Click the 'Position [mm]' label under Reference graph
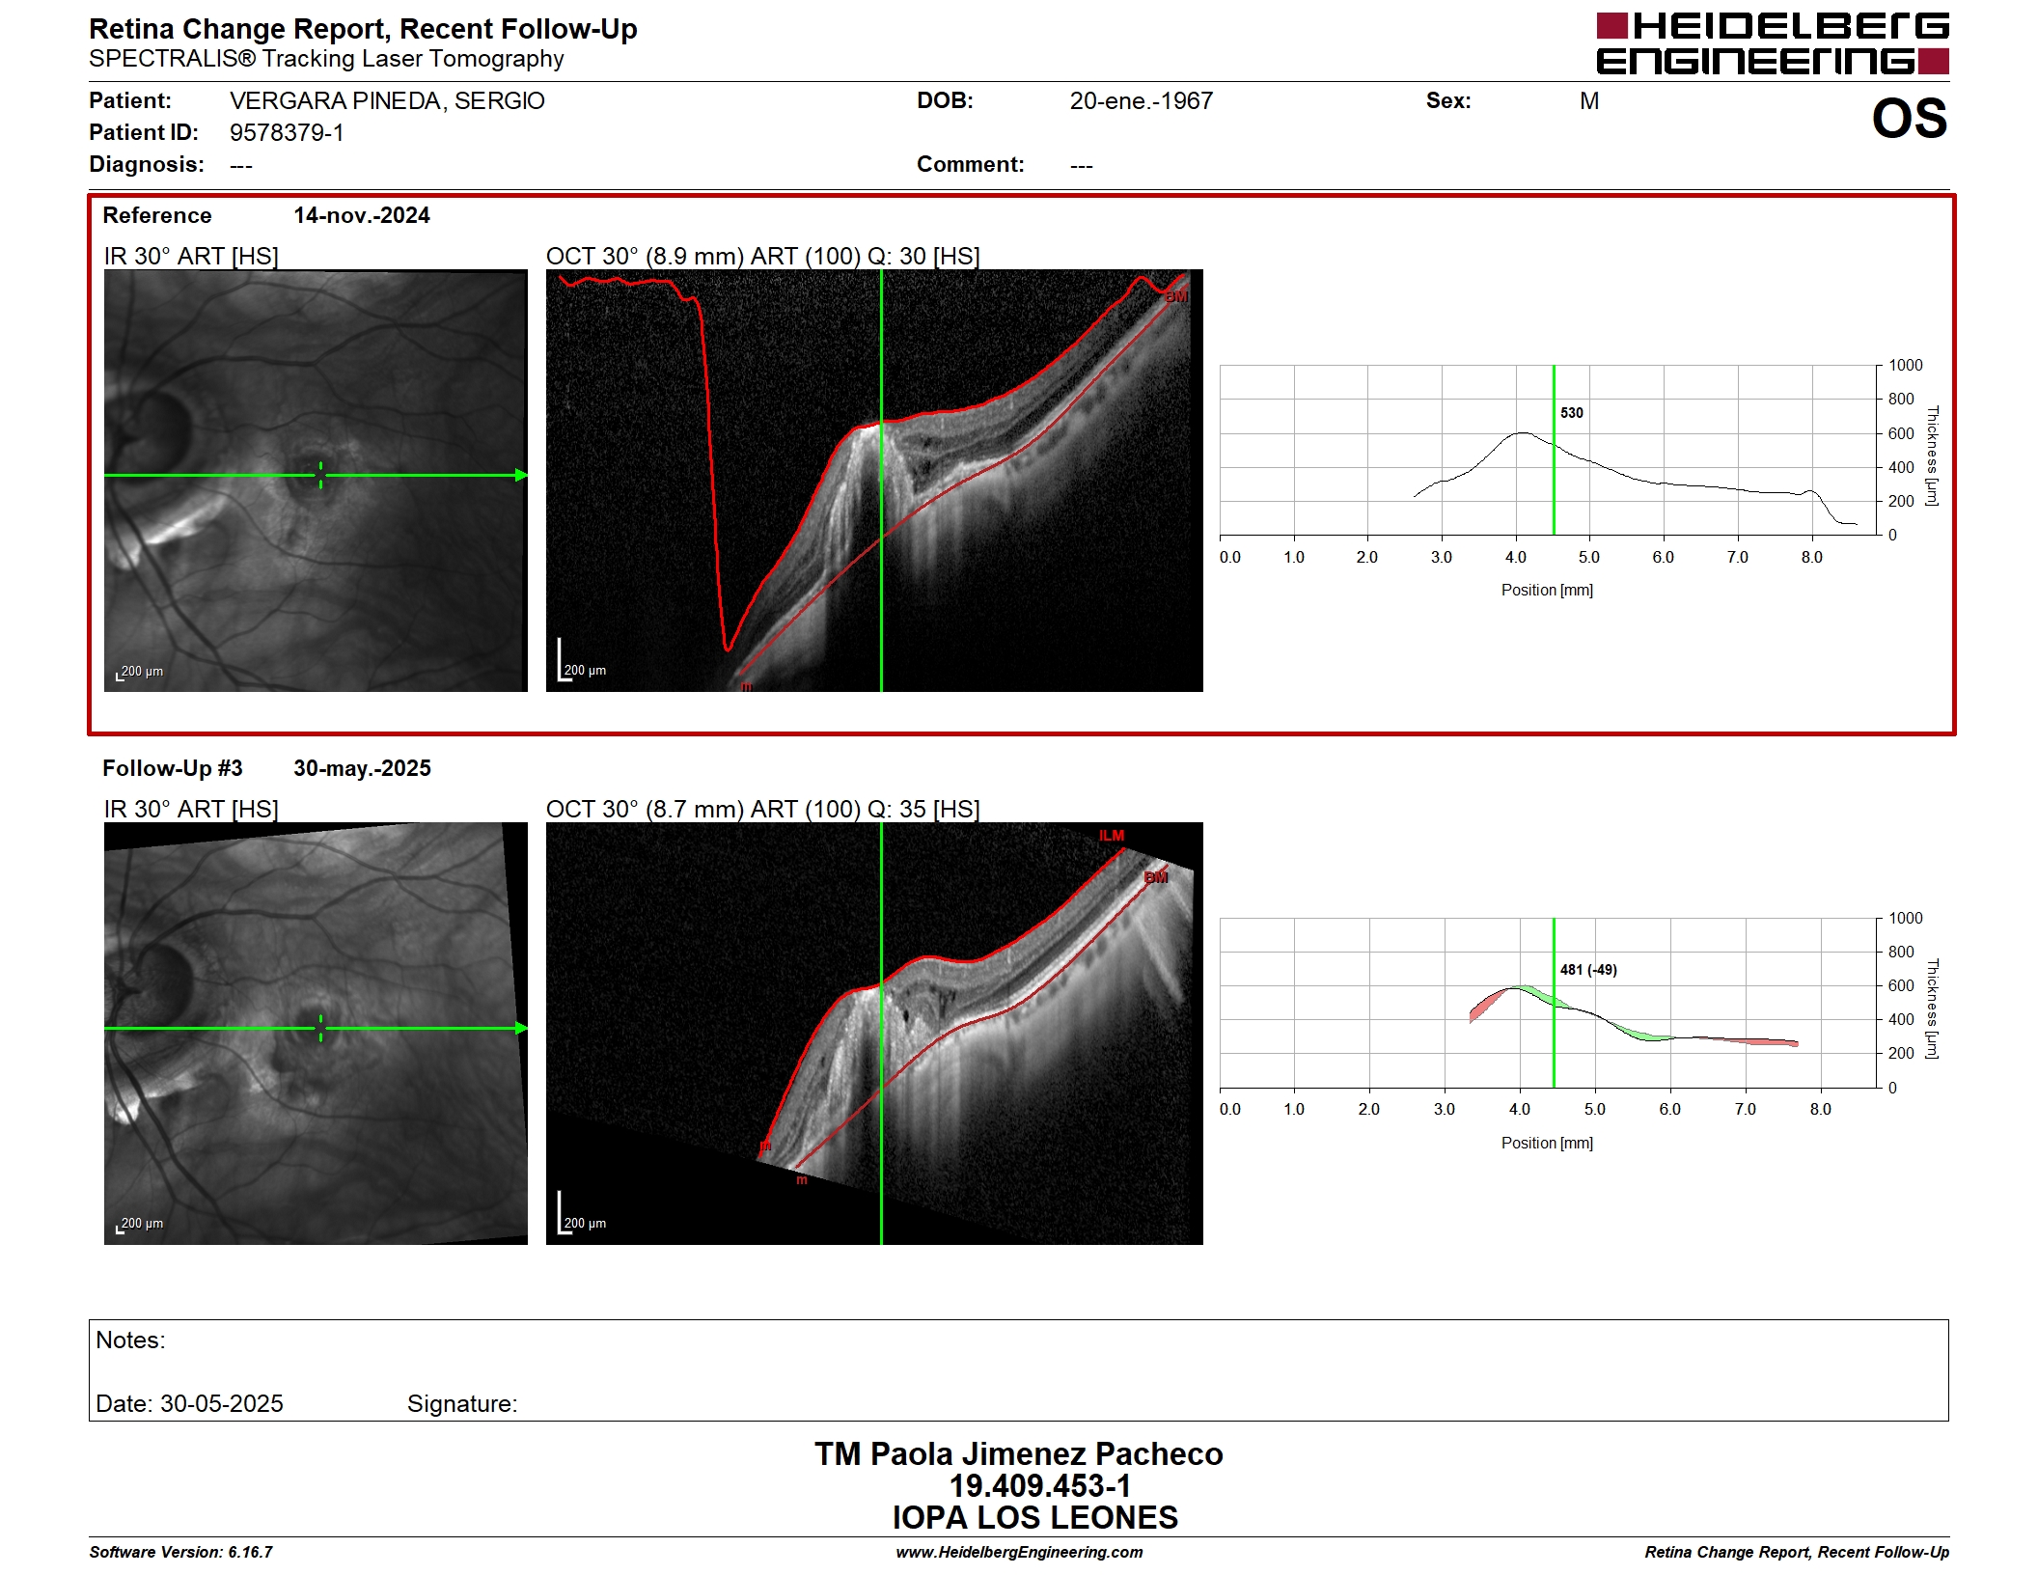This screenshot has height=1575, width=2038. [1547, 591]
